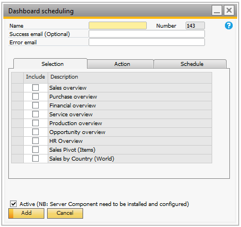Screen dimensions: 241x227
Task: Minimize the Dashboard scheduling window
Action: [x=217, y=10]
